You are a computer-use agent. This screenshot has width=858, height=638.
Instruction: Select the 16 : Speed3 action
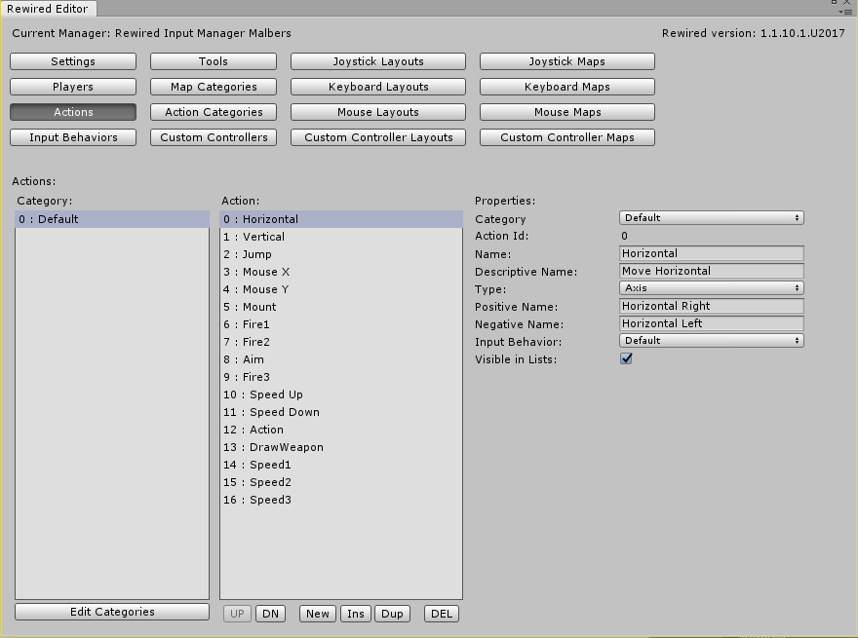point(341,500)
